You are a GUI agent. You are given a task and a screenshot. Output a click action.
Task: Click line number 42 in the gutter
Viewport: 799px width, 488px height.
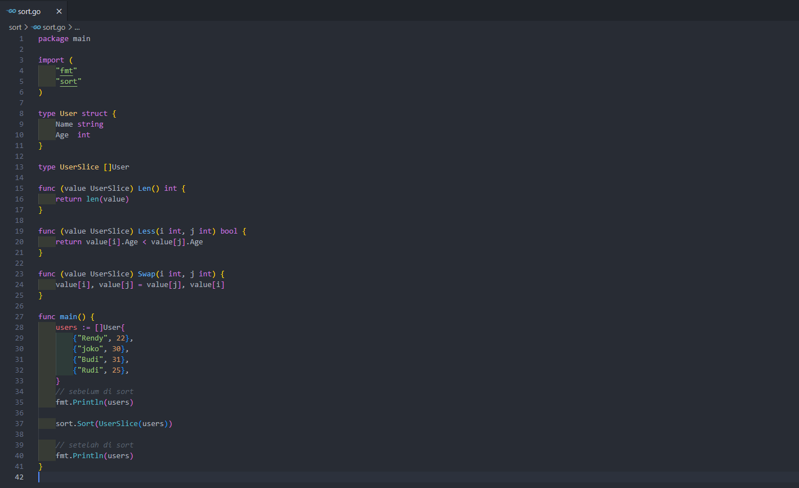20,477
